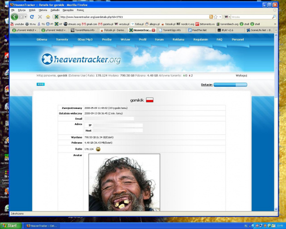
Task: Switch to the TorrentMania.info tab
Action: [83, 30]
